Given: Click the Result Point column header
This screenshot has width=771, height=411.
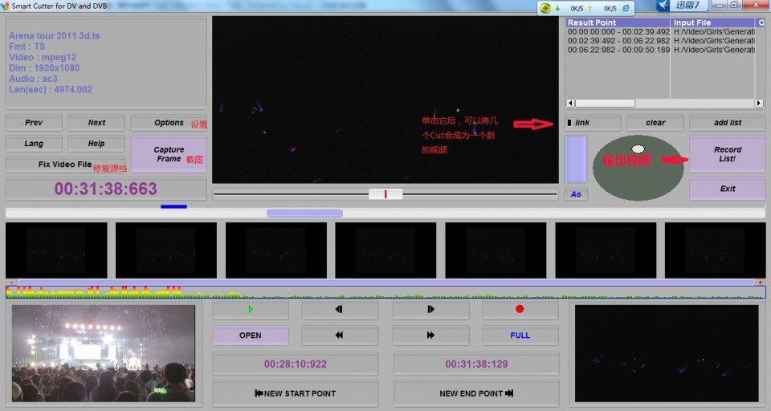Looking at the screenshot, I should [x=618, y=22].
